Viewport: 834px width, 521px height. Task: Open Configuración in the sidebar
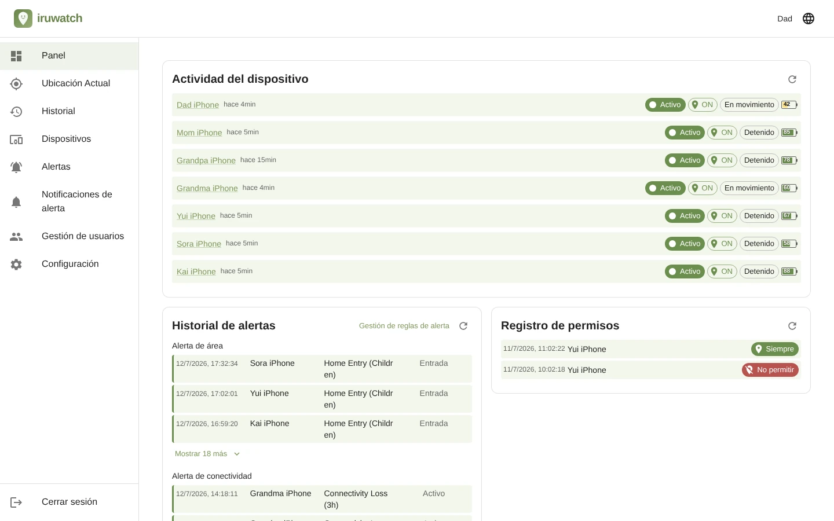click(69, 264)
